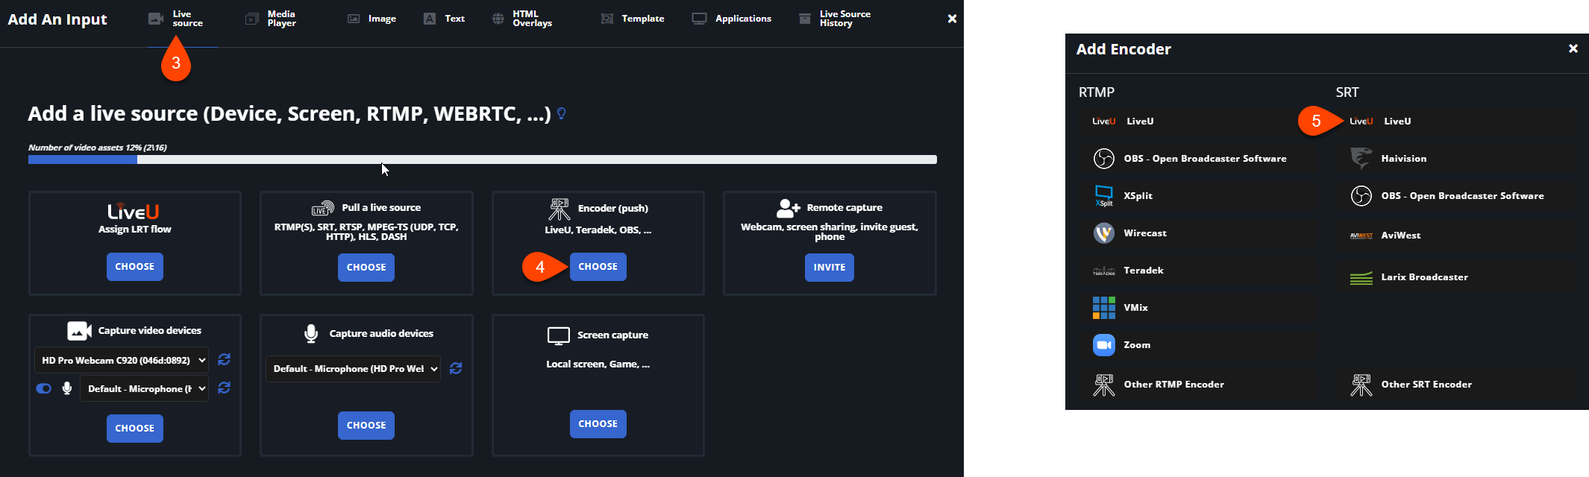This screenshot has width=1589, height=477.
Task: Click 'Number of video assets 12% (2\16)' text
Action: (x=98, y=148)
